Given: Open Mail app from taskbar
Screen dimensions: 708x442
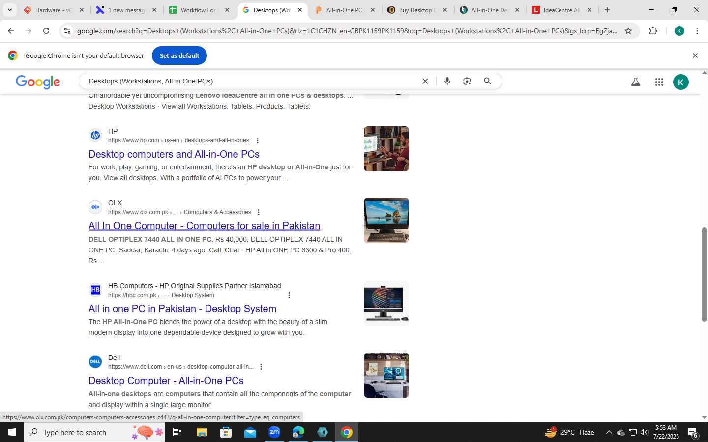Looking at the screenshot, I should click(x=250, y=432).
